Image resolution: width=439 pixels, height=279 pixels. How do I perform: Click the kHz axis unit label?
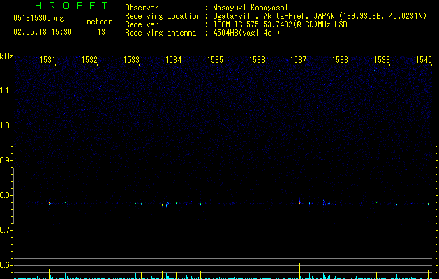tap(6, 56)
